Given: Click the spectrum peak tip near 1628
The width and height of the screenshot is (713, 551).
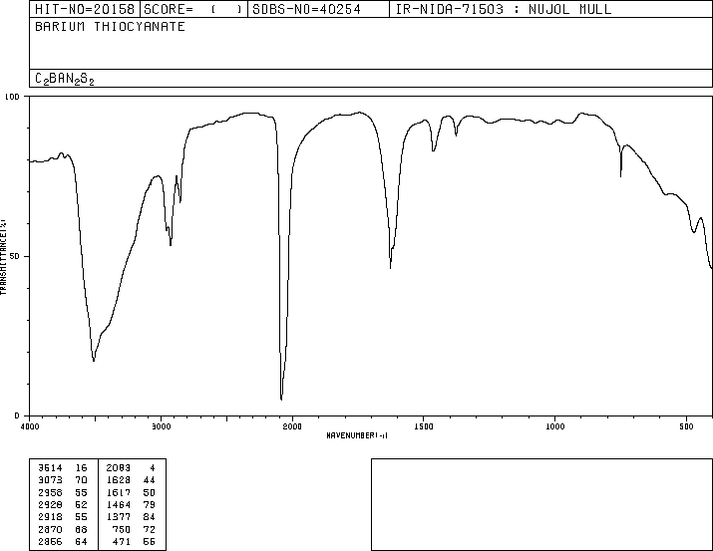Looking at the screenshot, I should point(390,268).
